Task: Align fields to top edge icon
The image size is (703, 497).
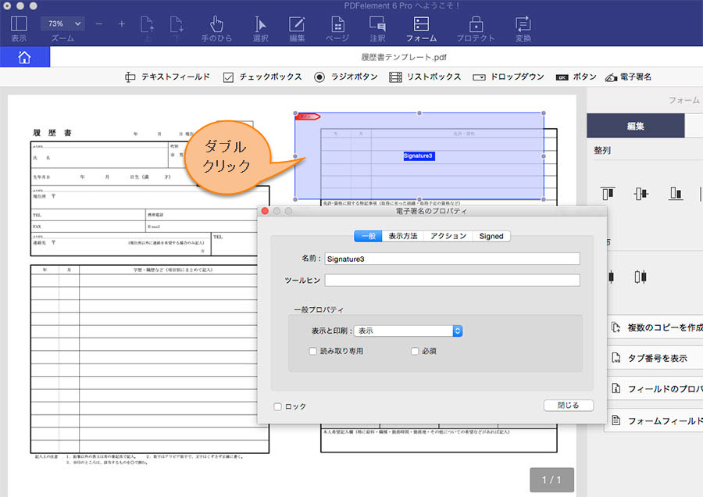Action: (x=608, y=193)
